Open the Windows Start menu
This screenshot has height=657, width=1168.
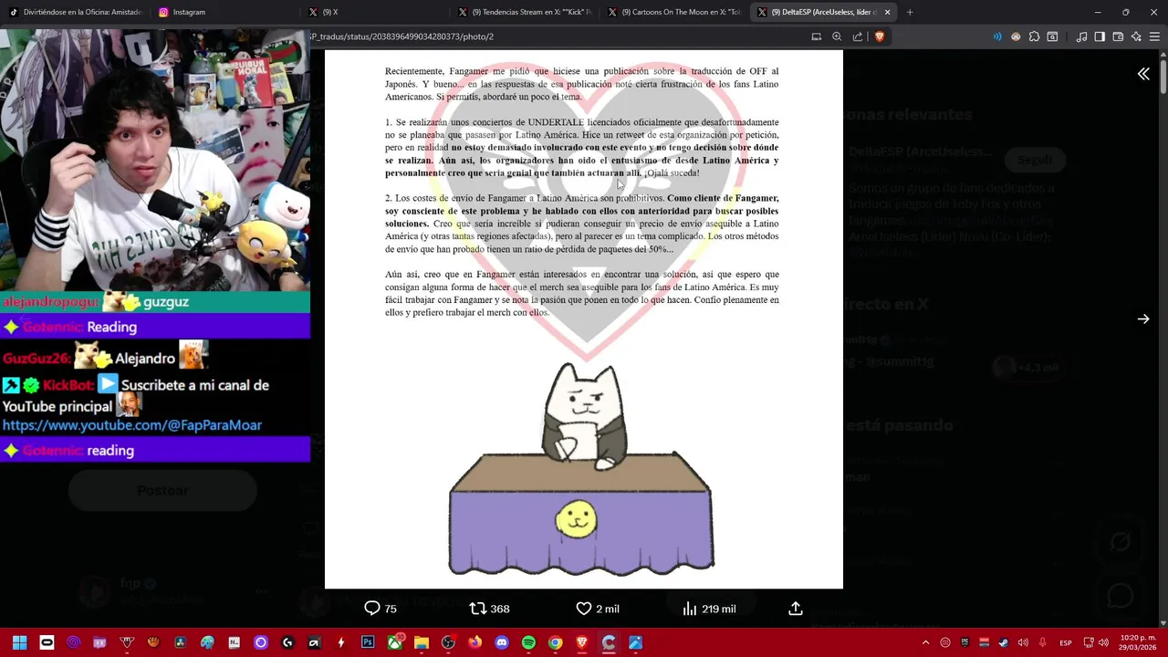[19, 642]
